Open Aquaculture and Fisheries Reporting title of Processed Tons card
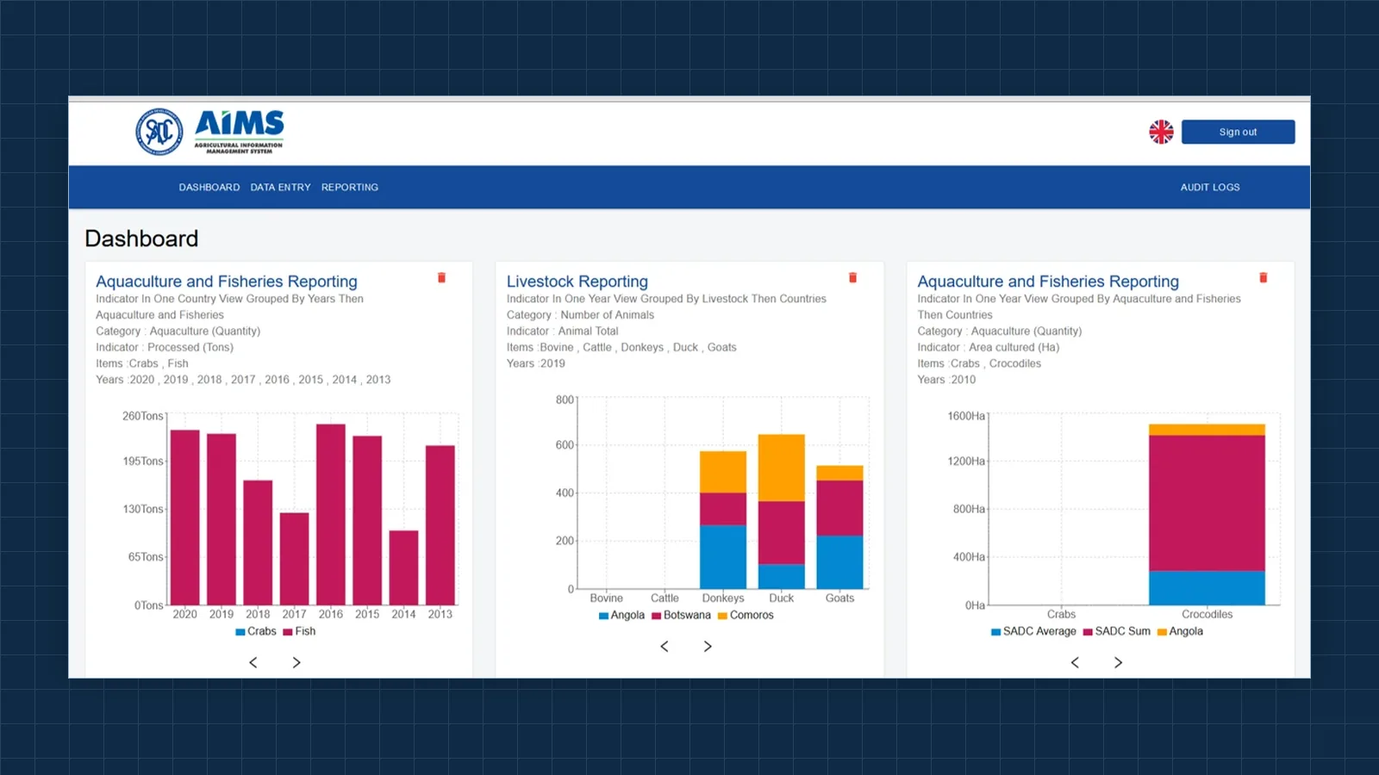The image size is (1379, 775). coord(227,282)
